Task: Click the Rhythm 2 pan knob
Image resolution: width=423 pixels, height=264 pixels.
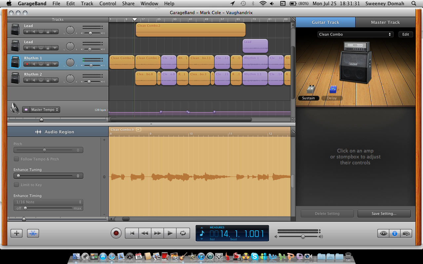Action: (70, 78)
